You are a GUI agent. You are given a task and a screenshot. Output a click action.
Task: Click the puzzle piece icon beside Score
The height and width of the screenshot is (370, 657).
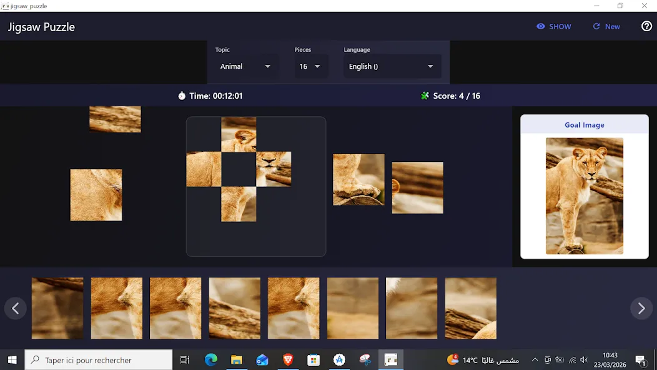coord(425,96)
